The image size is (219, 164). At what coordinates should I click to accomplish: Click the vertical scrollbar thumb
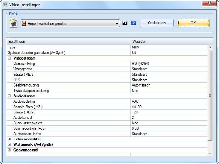pyautogui.click(x=210, y=96)
